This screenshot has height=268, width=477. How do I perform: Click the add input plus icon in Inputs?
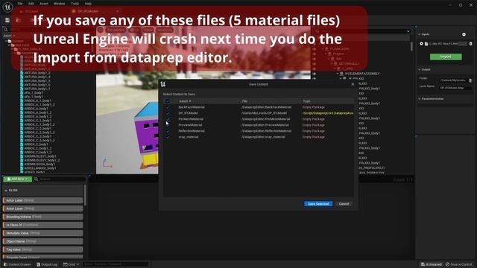464,34
